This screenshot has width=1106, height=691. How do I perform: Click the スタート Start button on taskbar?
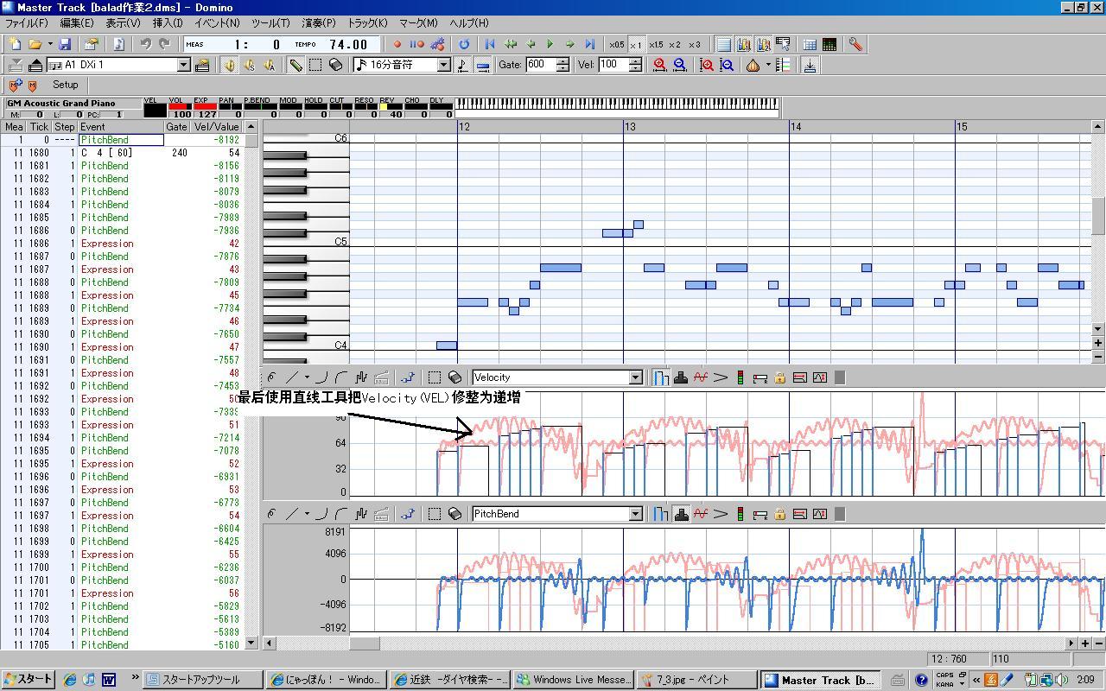click(x=29, y=680)
